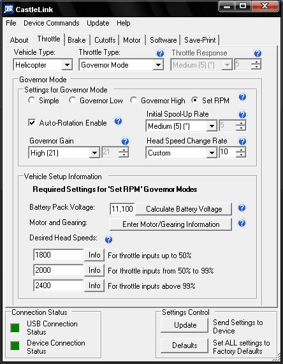Screen dimensions: 283x364
Task: Open the Device Commands menu
Action: coord(51,23)
